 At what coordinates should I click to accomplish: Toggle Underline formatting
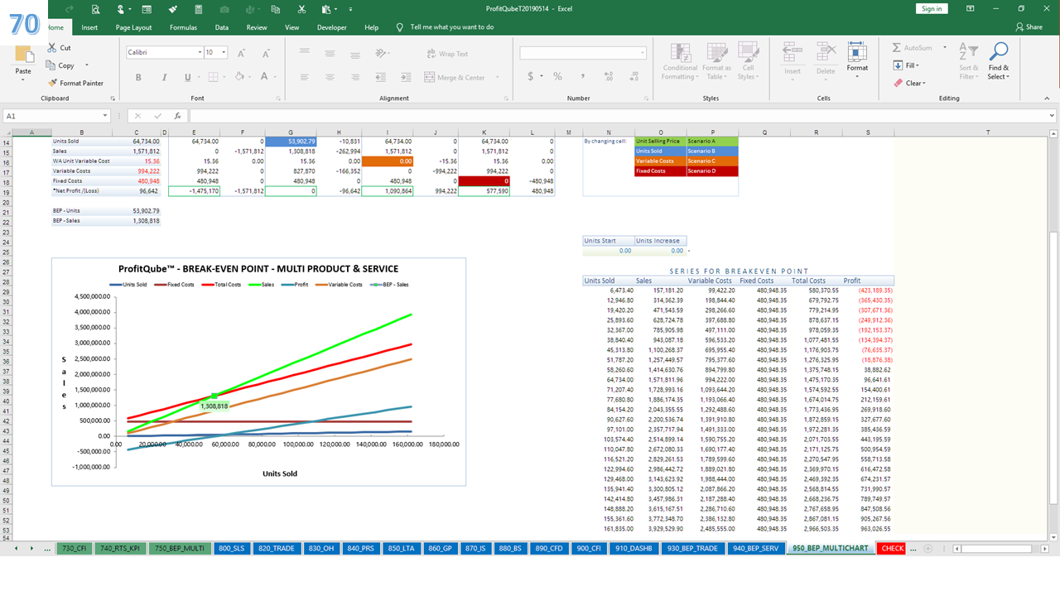188,77
